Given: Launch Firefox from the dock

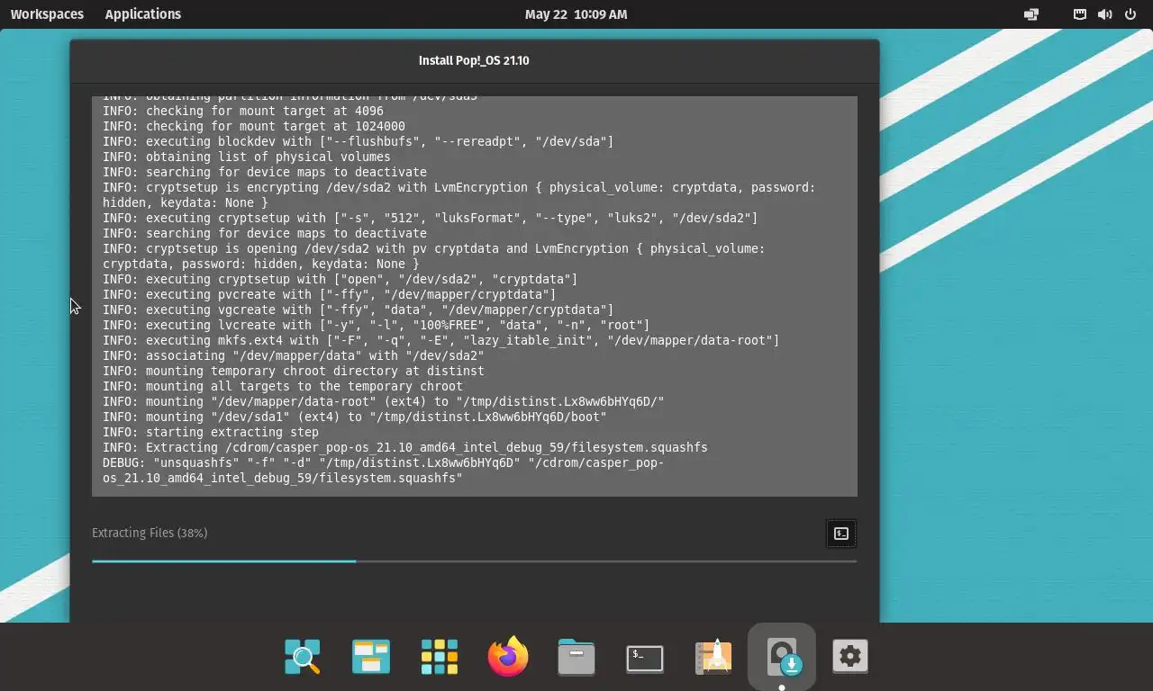Looking at the screenshot, I should (x=508, y=656).
